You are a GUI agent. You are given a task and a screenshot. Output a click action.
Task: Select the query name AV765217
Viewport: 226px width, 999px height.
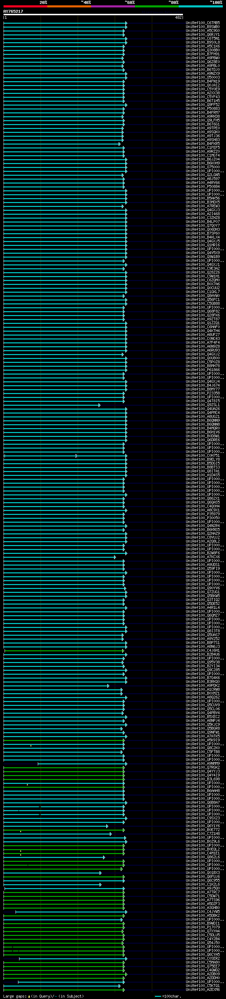pos(13,11)
